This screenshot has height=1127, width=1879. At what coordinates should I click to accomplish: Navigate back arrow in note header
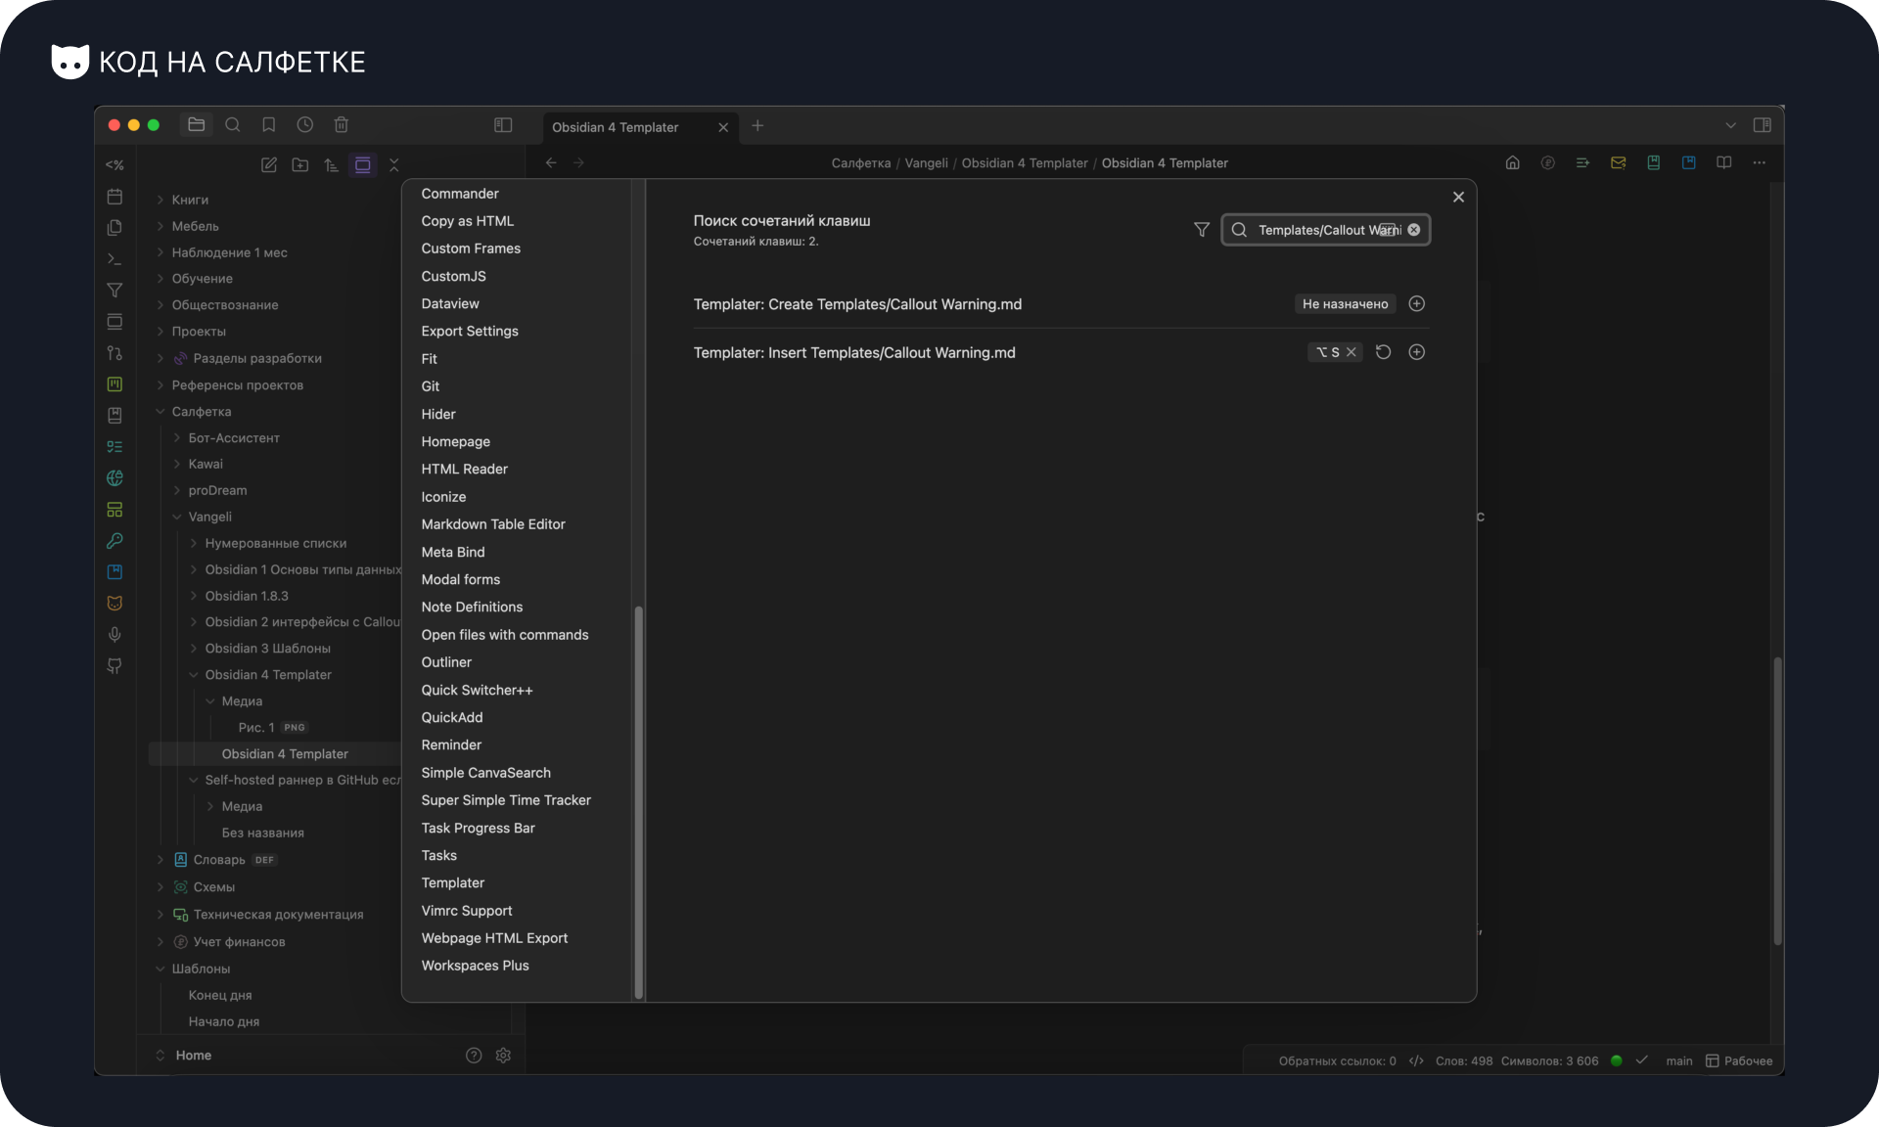pyautogui.click(x=551, y=163)
